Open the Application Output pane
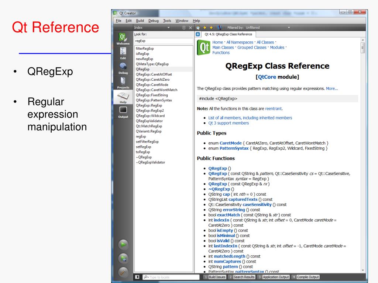378x283 pixels. coord(274,277)
